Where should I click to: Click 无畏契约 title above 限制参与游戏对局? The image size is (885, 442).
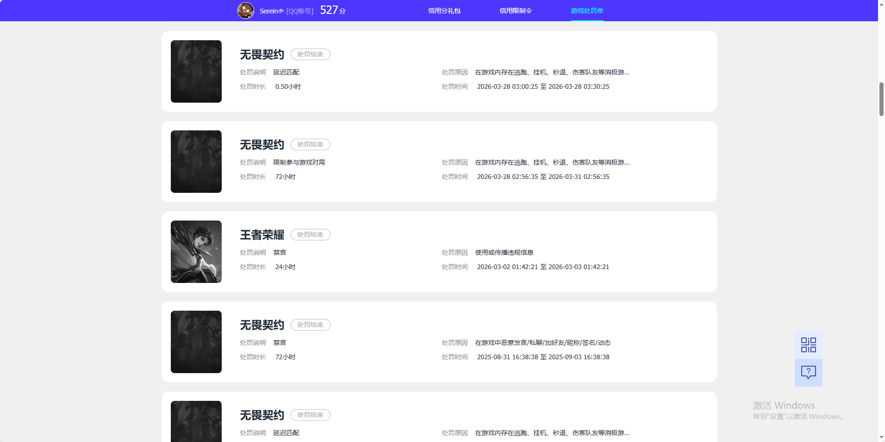[262, 145]
